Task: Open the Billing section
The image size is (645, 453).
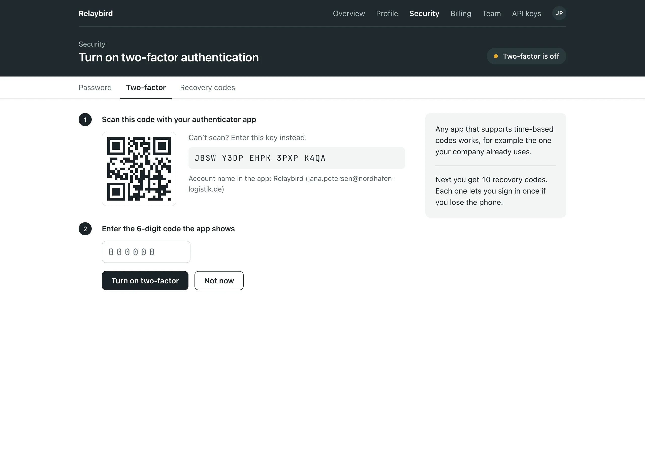Action: pos(460,14)
